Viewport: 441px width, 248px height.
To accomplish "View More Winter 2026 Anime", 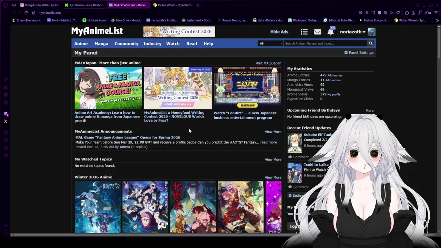I will 273,177.
